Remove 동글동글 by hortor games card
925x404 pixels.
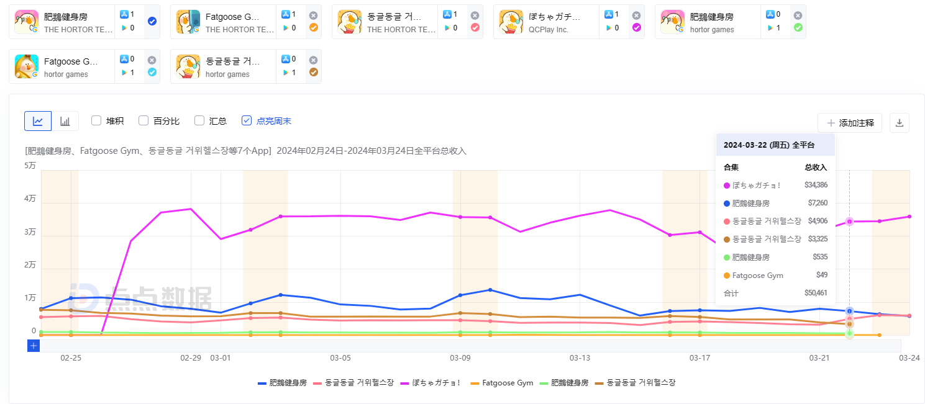[x=313, y=60]
